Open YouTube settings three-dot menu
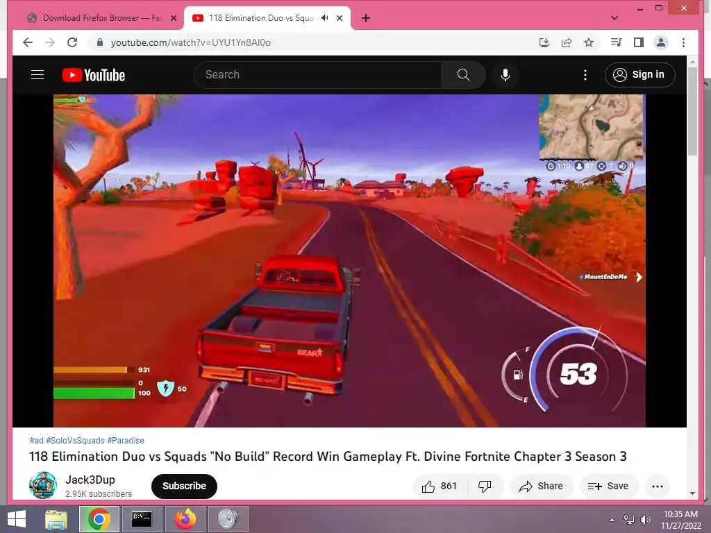The width and height of the screenshot is (711, 533). pyautogui.click(x=585, y=75)
